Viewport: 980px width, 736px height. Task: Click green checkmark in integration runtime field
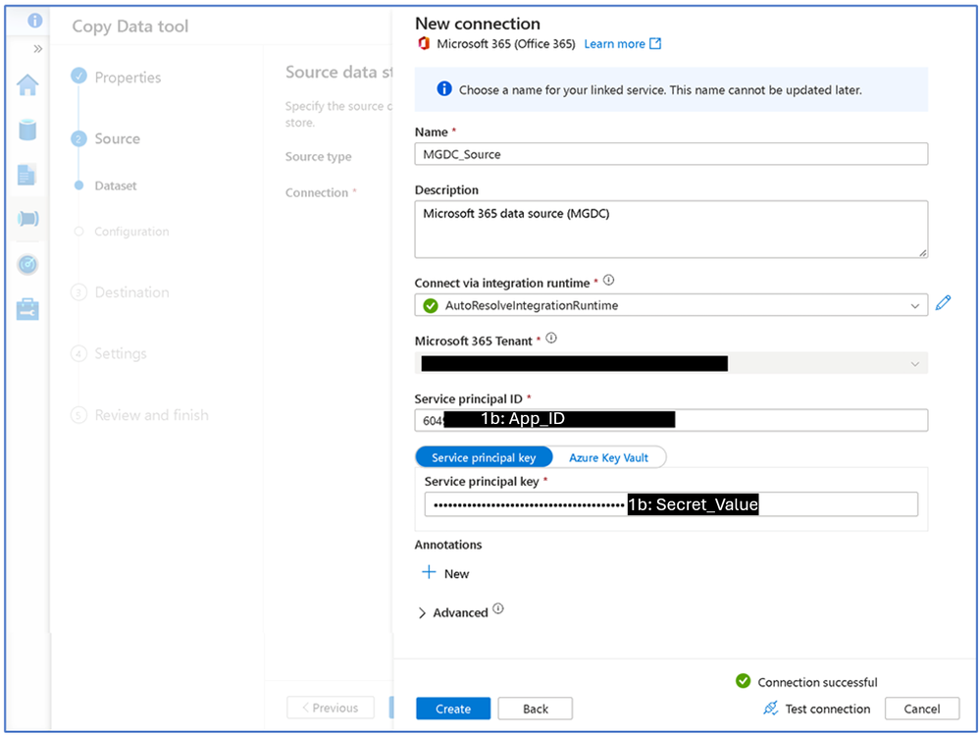[431, 306]
